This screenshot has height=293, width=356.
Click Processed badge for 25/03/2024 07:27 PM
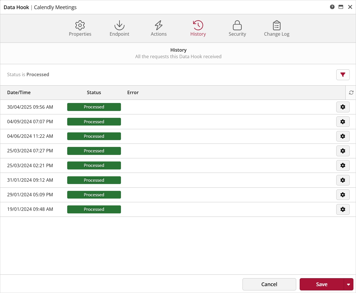tap(94, 151)
